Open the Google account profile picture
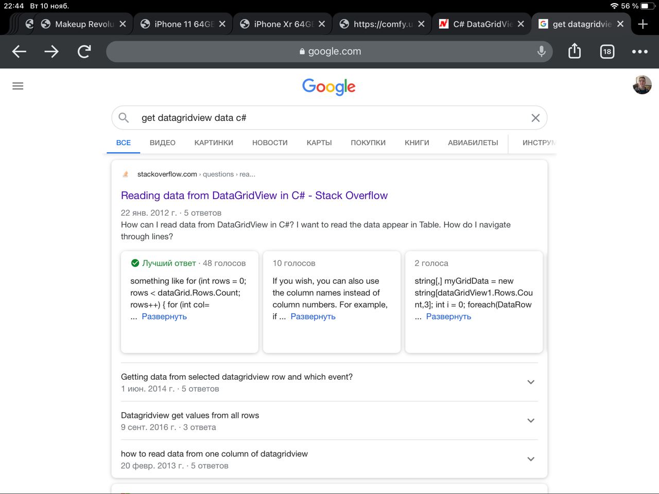Screen dimensions: 659x494 [642, 85]
